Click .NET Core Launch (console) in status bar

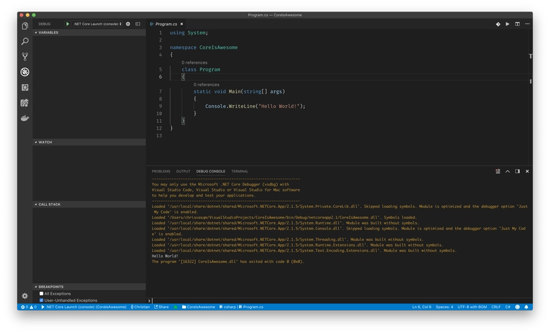click(84, 307)
